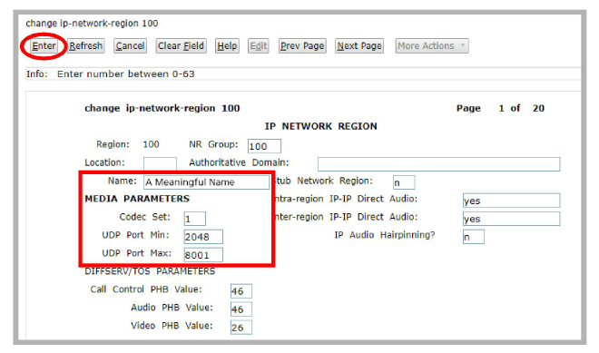Click the Enter button
Image resolution: width=599 pixels, height=353 pixels.
[x=44, y=46]
